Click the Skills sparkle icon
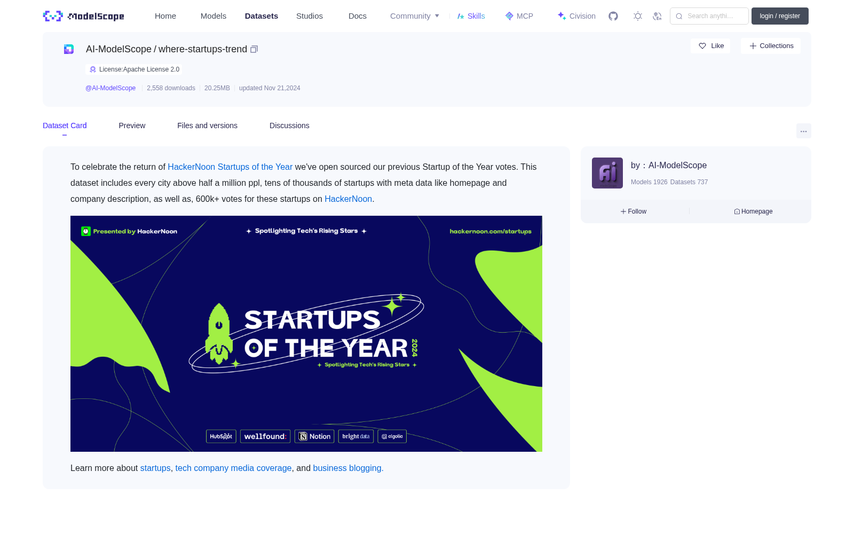854x534 pixels. pos(461,16)
